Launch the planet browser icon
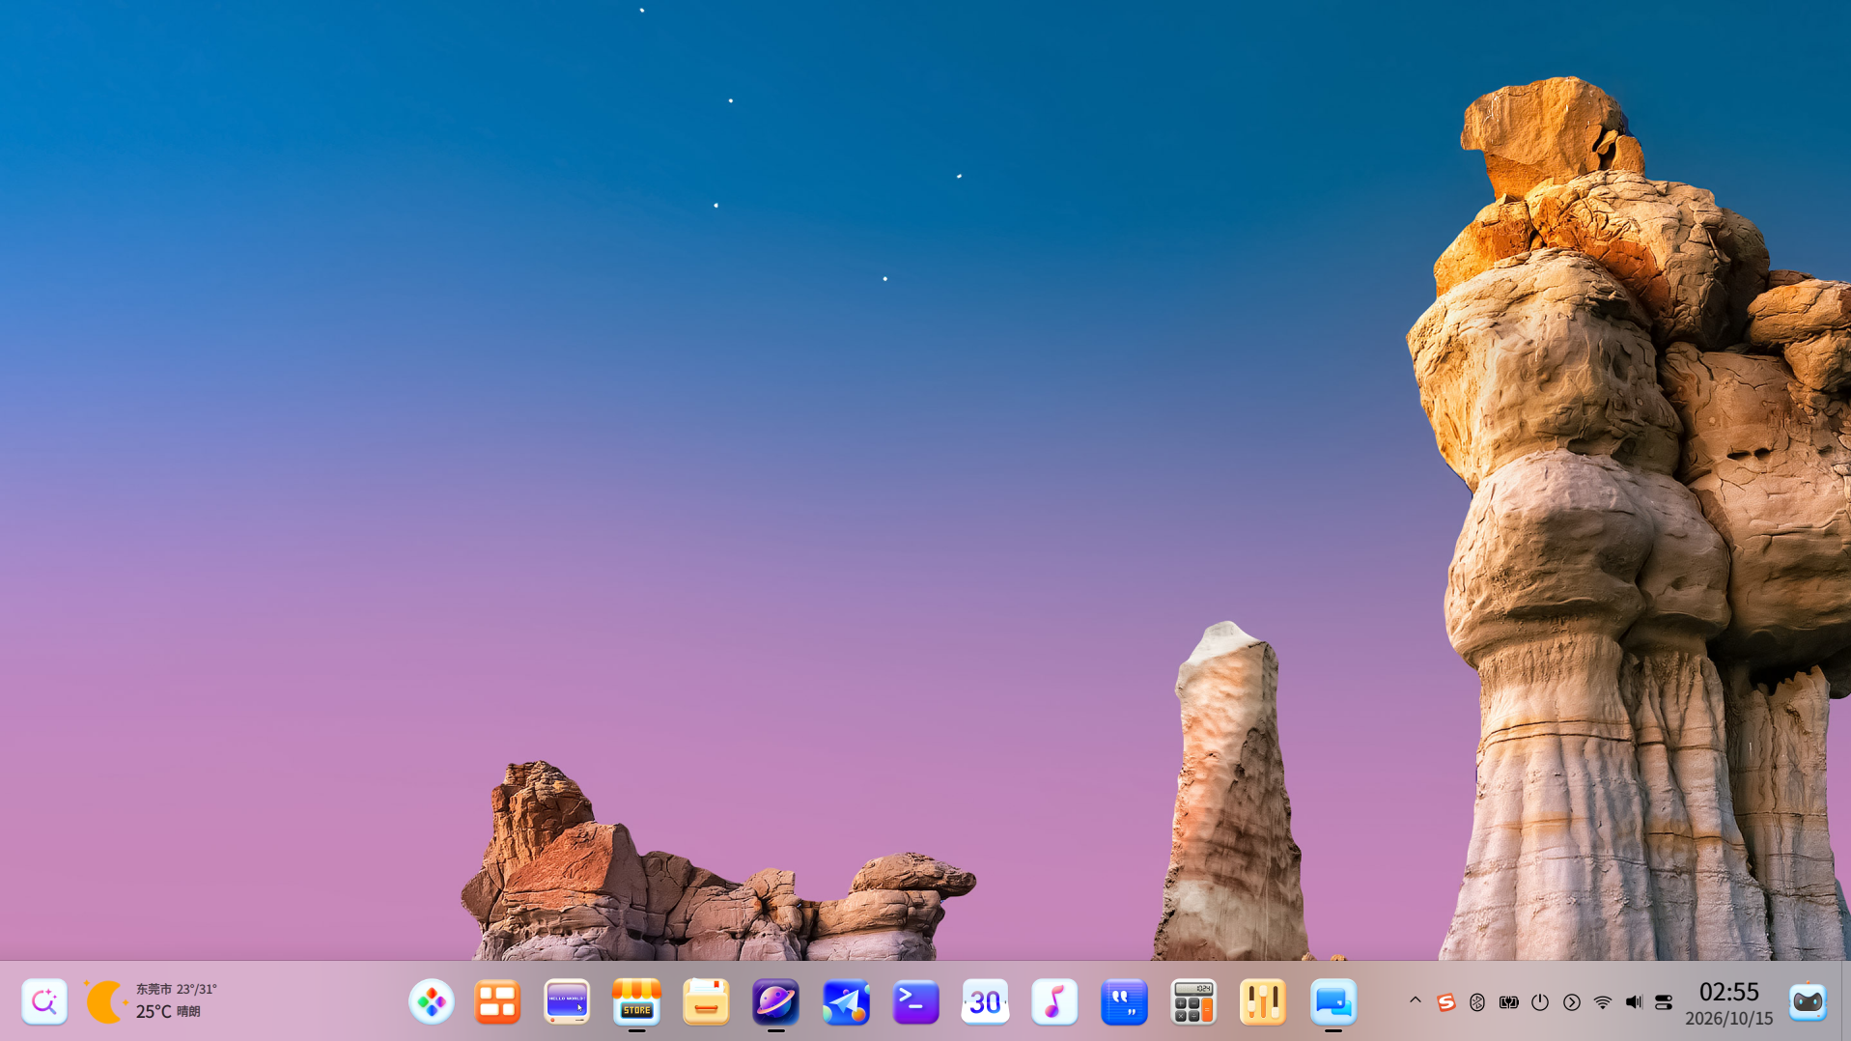This screenshot has width=1851, height=1041. pos(775,1001)
